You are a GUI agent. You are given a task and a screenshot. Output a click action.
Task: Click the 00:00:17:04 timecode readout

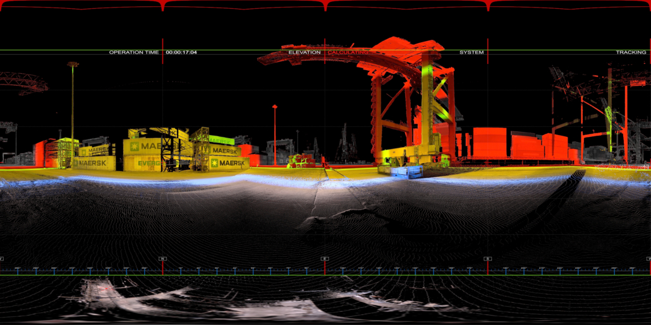[x=181, y=52]
